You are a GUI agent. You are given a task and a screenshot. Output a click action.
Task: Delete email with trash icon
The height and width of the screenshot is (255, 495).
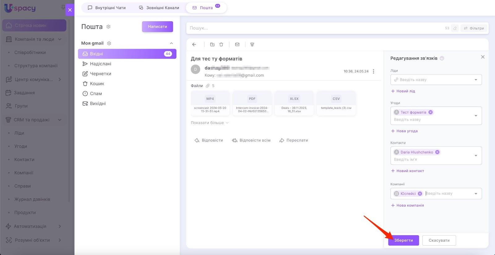[x=221, y=44]
